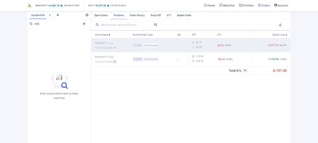The height and width of the screenshot is (143, 318).
Task: Click the BANK NIFTY index value 44,594.10
Action: tap(54, 5)
